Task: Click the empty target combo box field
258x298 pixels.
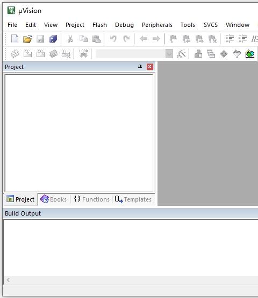Action: click(131, 54)
